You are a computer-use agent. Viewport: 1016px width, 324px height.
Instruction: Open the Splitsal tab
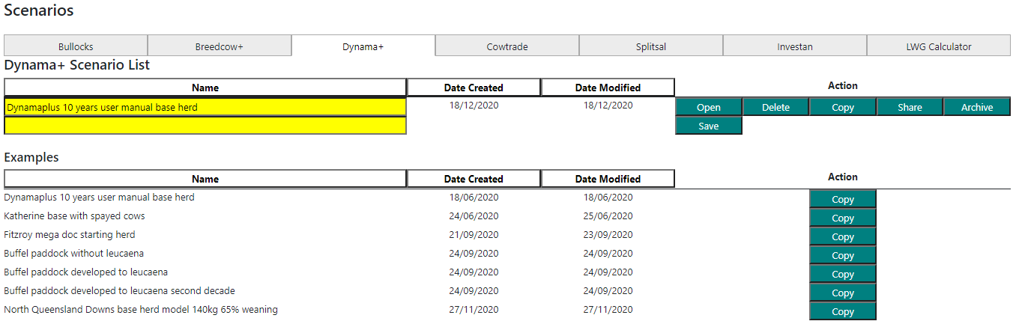pyautogui.click(x=651, y=46)
